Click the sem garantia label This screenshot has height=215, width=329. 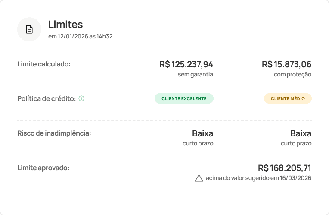click(196, 74)
